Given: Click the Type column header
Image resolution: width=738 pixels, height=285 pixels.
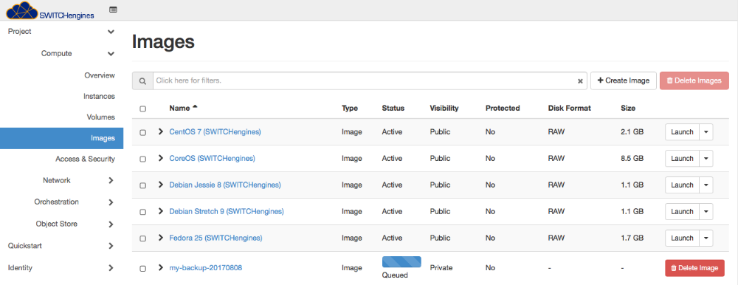Looking at the screenshot, I should 350,108.
